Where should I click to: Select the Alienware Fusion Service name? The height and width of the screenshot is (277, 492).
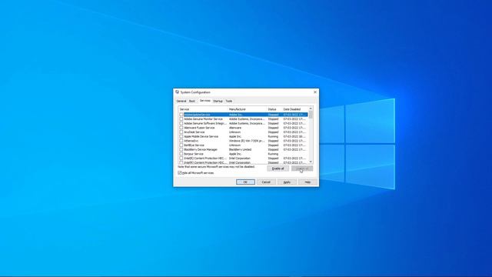[199, 128]
